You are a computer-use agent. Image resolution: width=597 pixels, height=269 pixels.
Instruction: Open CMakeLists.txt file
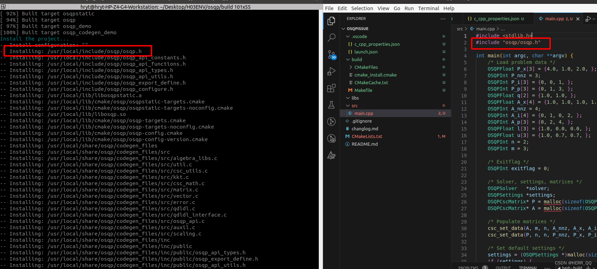click(395, 136)
